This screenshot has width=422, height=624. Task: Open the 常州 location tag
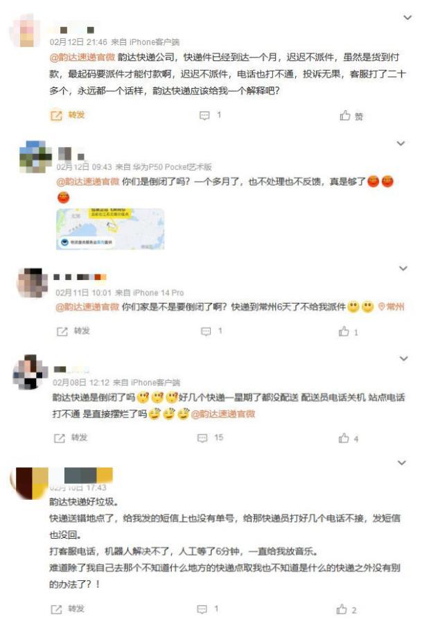coord(391,306)
